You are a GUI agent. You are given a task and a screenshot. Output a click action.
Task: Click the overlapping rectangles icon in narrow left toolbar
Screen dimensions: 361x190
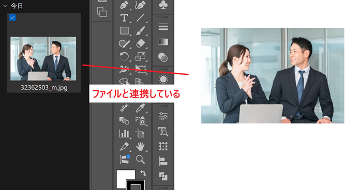click(x=102, y=12)
